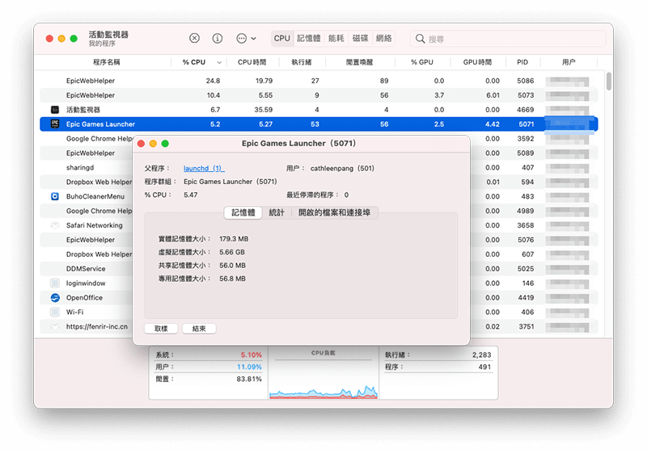This screenshot has height=453, width=647.
Task: Sort by the % CPU column header
Action: pyautogui.click(x=198, y=62)
